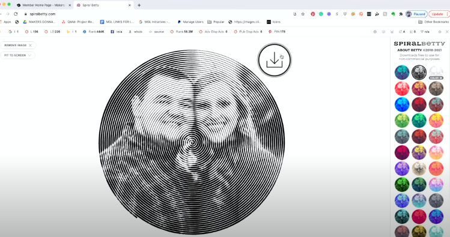Open SEO toolbar settings gear

tap(440, 32)
